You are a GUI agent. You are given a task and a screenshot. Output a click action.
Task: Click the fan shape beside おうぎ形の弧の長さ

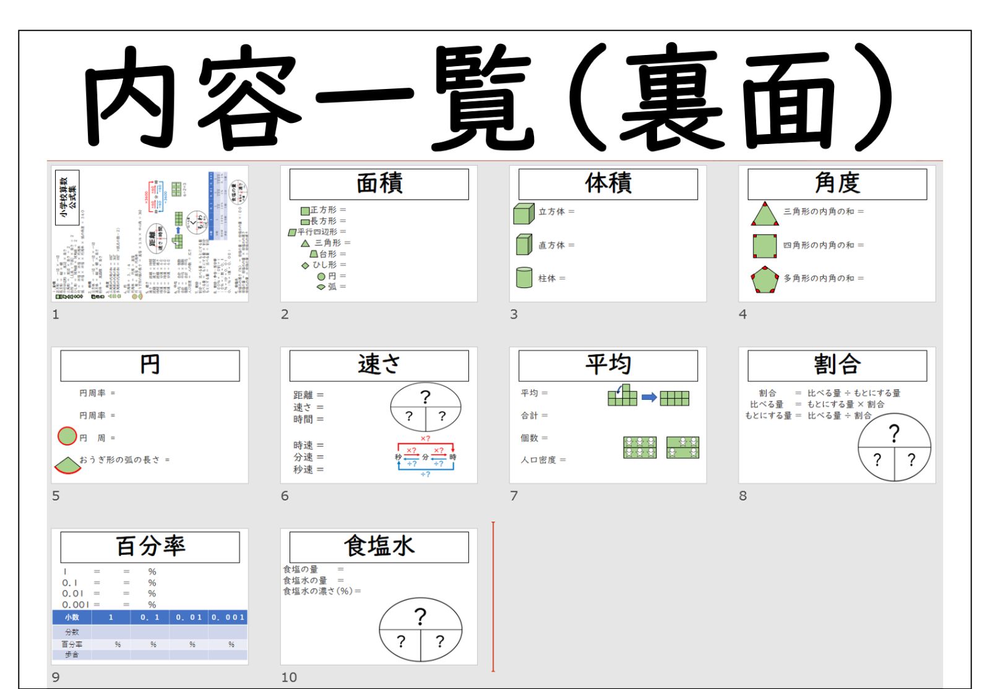click(67, 465)
